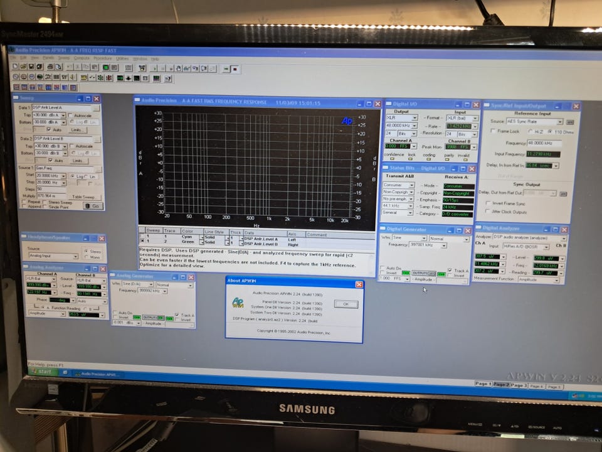Click OK in the About APWIN dialog

point(346,304)
